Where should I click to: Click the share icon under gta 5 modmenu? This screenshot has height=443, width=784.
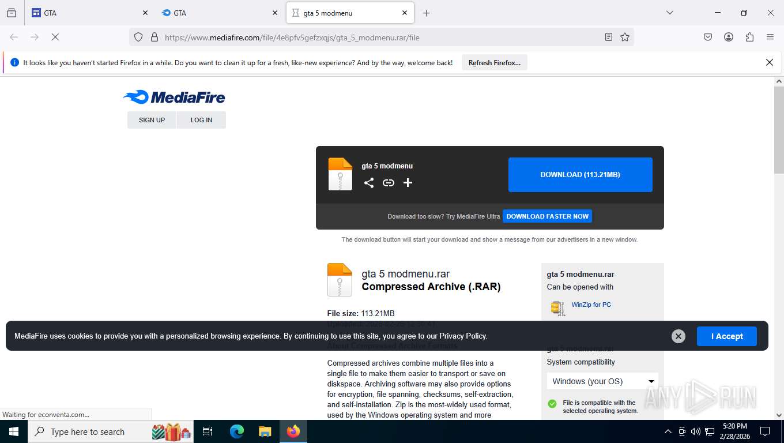tap(369, 183)
